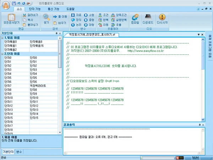Click the save disk icon in title bar
Image resolution: width=213 pixels, height=160 pixels.
(x=14, y=3)
